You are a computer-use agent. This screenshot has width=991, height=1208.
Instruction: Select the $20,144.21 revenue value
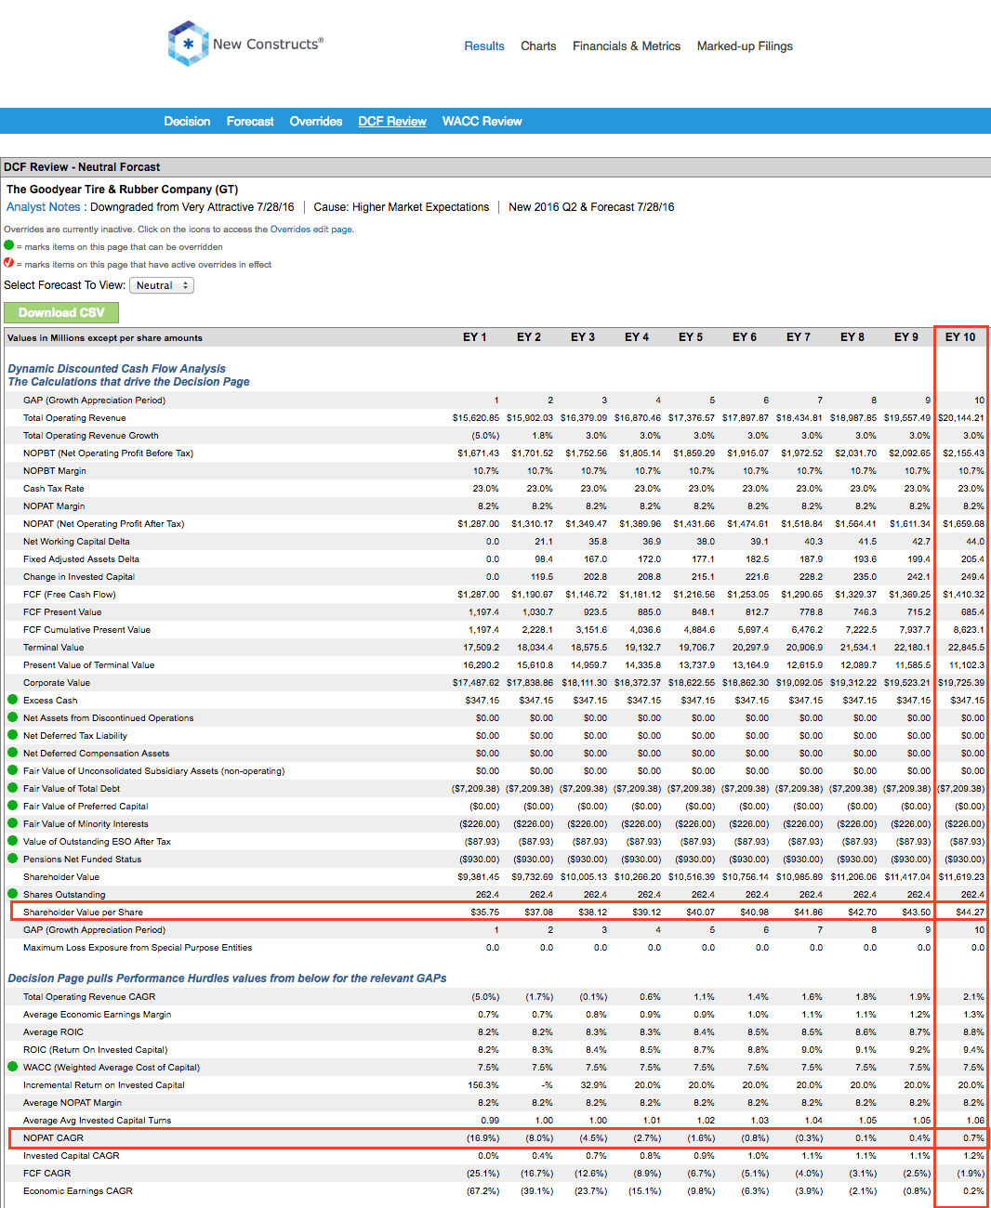click(x=961, y=418)
